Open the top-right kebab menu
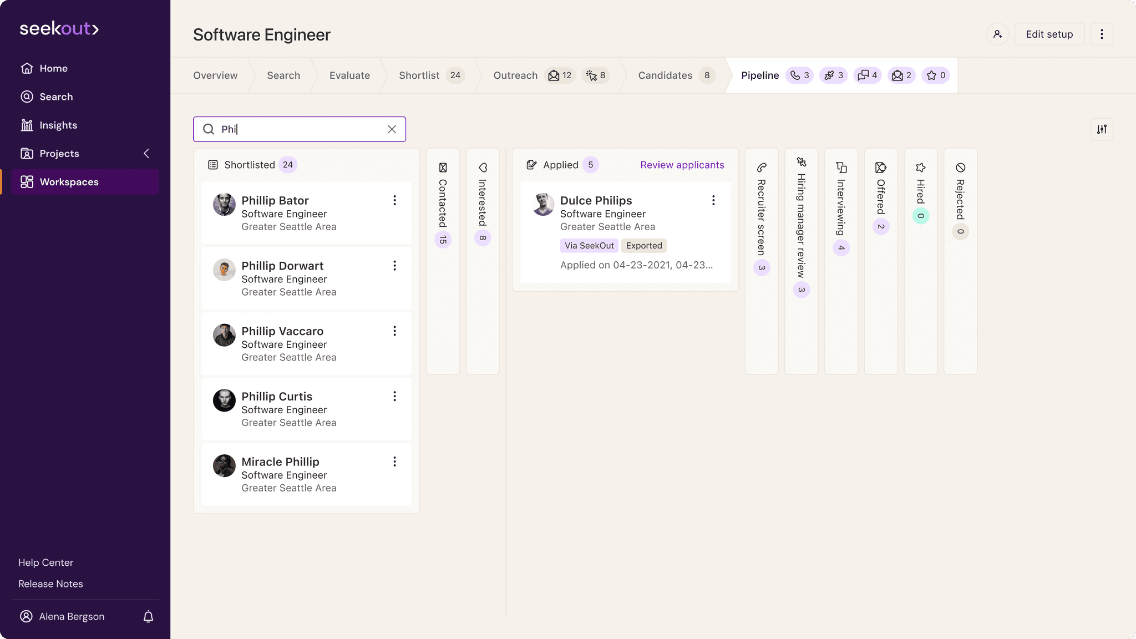Image resolution: width=1136 pixels, height=639 pixels. tap(1102, 34)
